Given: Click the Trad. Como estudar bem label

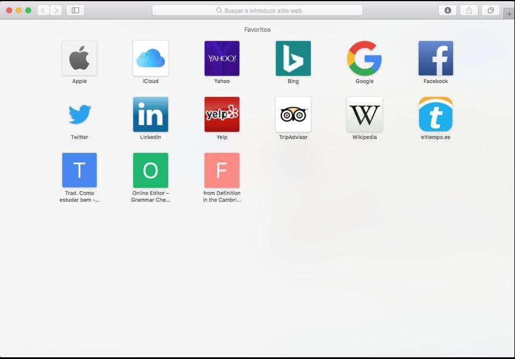Looking at the screenshot, I should pyautogui.click(x=80, y=196).
